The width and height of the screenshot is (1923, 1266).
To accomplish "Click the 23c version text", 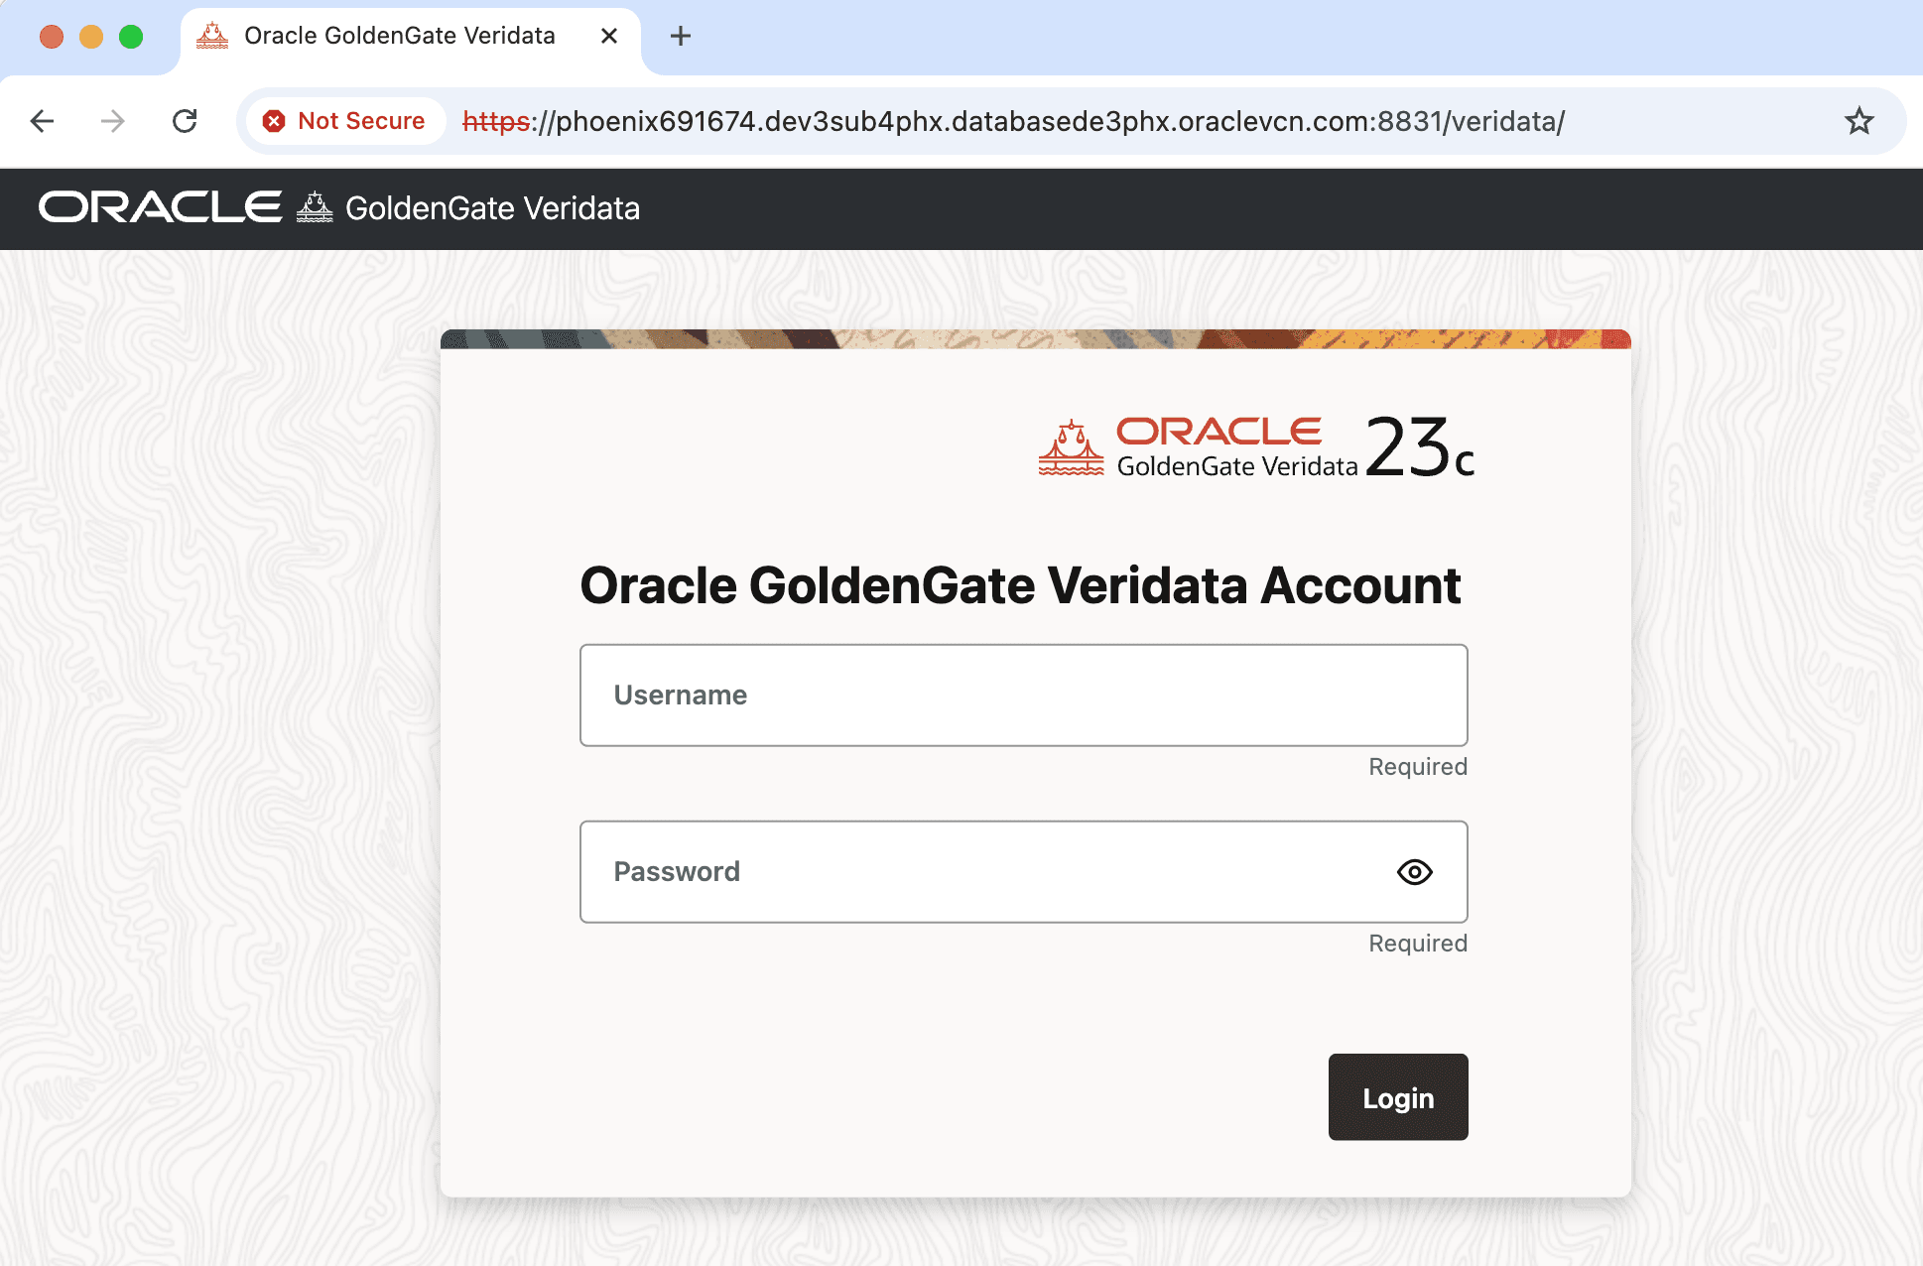I will pyautogui.click(x=1420, y=448).
